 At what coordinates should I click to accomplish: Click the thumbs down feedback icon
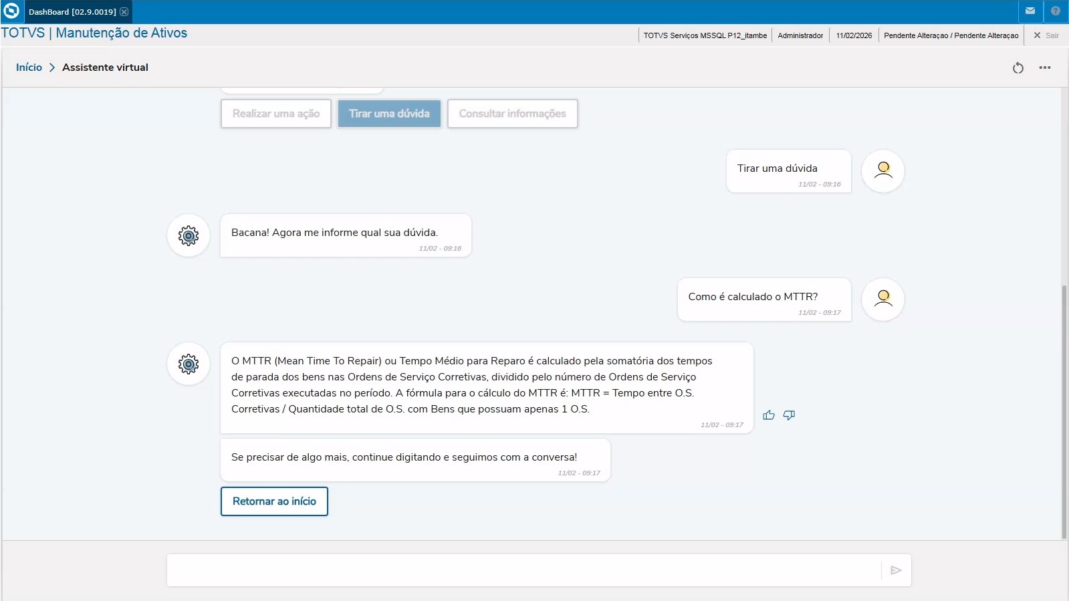click(x=789, y=415)
